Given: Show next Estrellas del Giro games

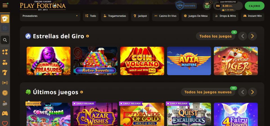Looking at the screenshot, I should (253, 36).
